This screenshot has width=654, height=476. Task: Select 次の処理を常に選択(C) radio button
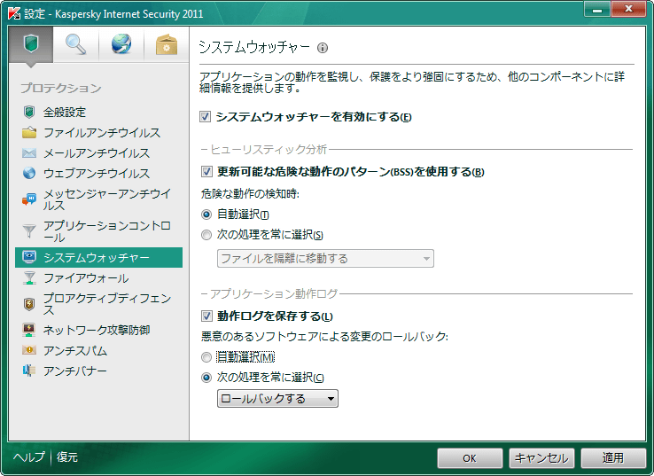(206, 378)
